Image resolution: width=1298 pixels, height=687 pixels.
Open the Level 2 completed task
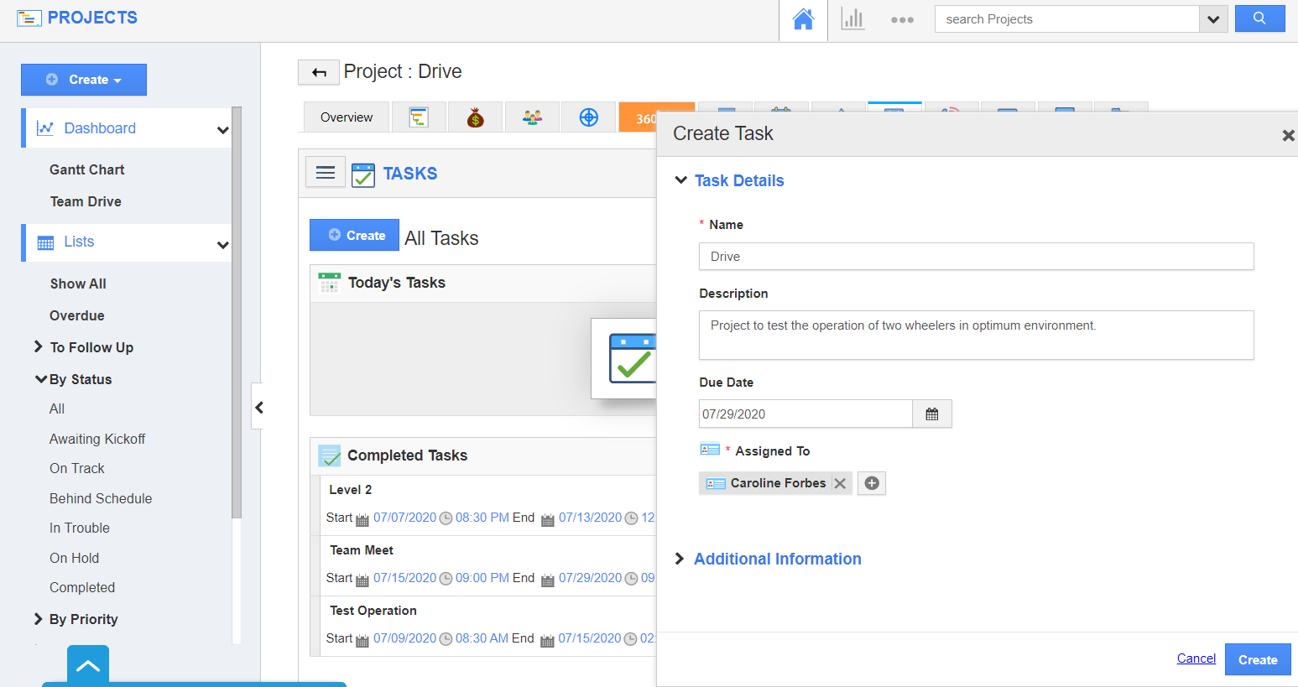point(351,490)
